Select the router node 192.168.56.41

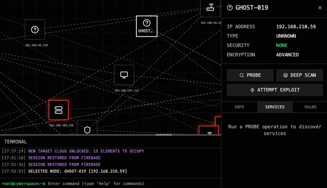pos(210,9)
